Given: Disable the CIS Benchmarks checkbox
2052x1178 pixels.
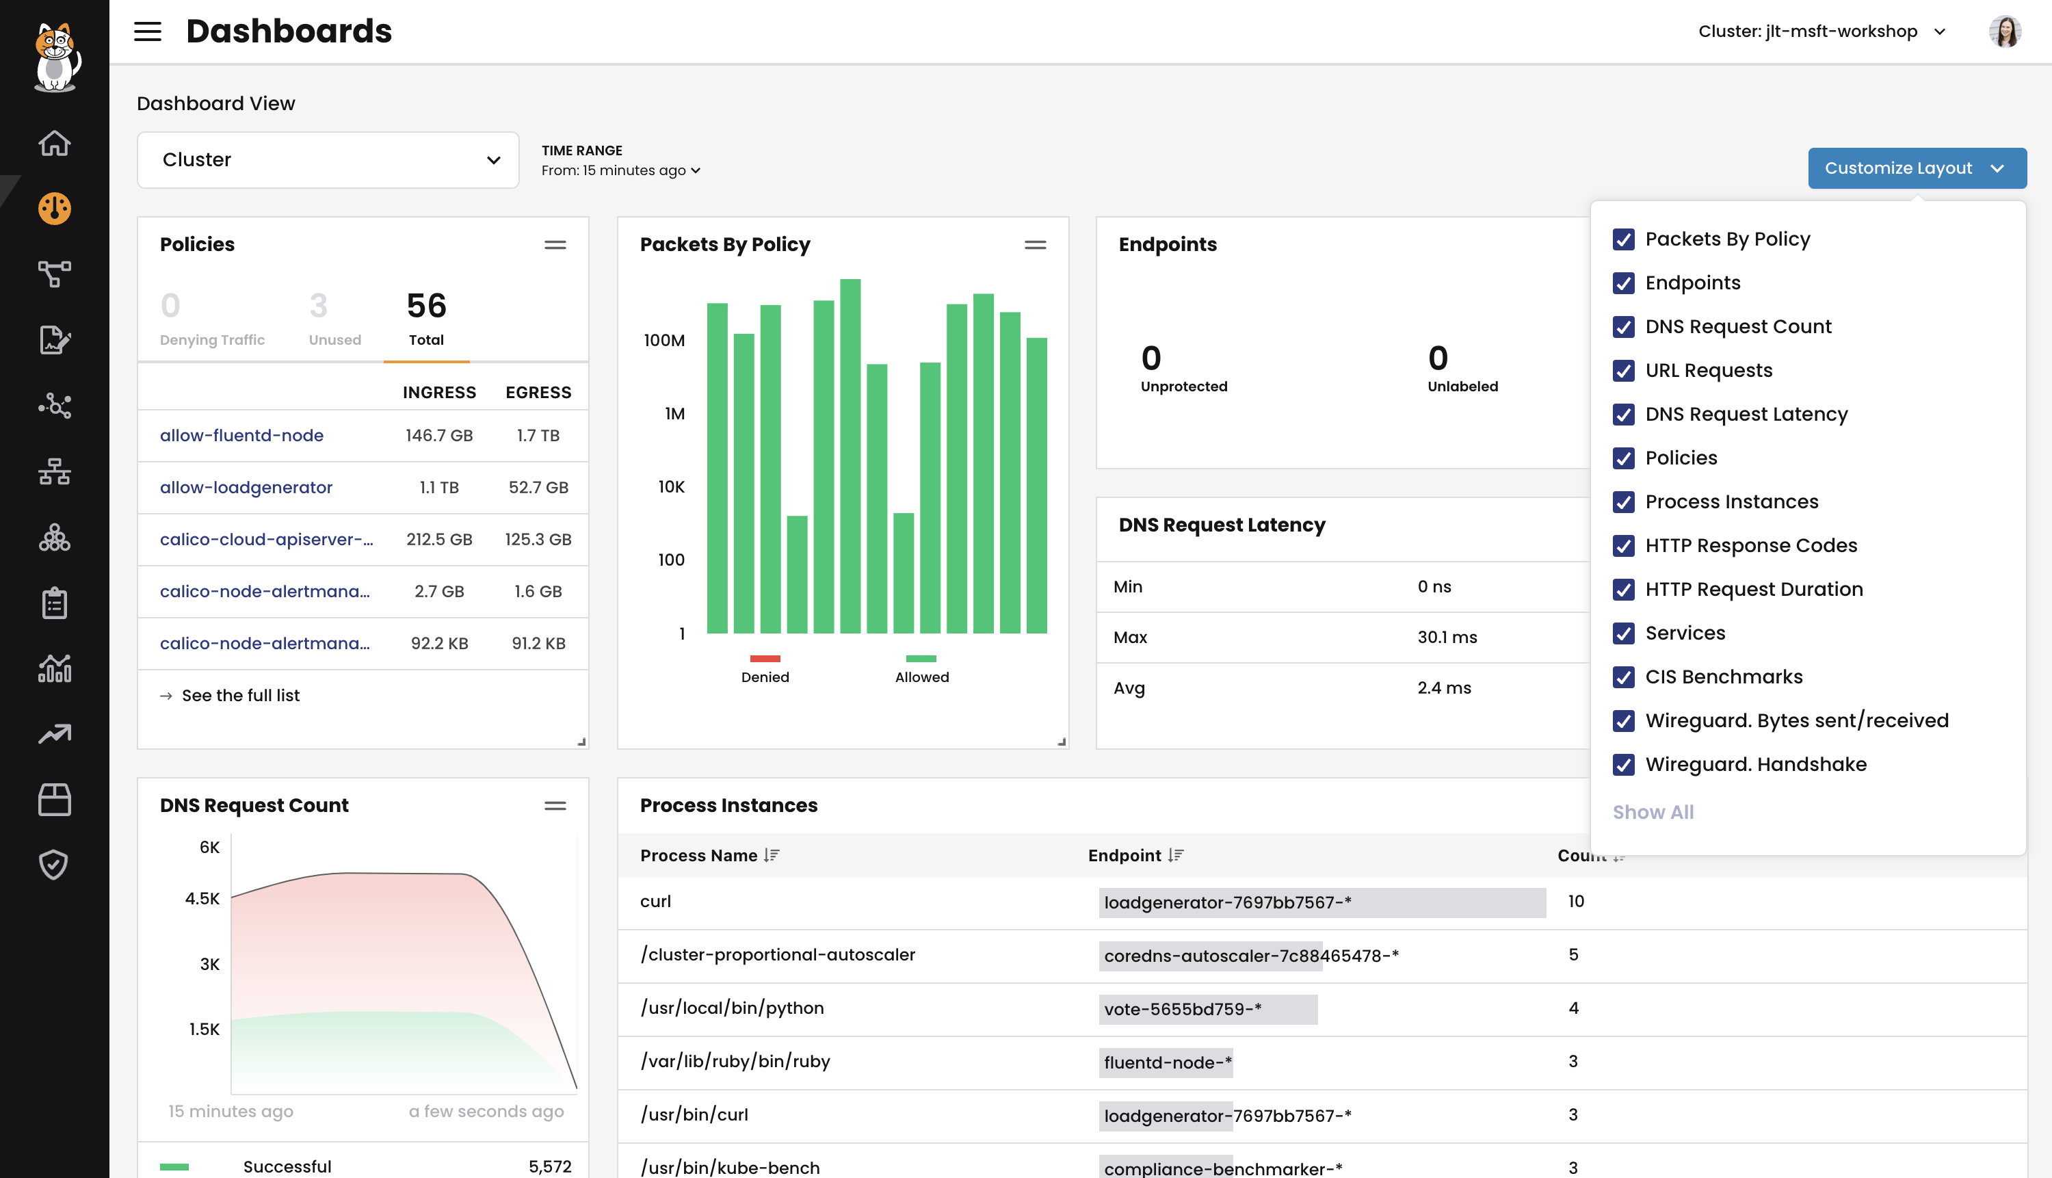Looking at the screenshot, I should point(1624,677).
